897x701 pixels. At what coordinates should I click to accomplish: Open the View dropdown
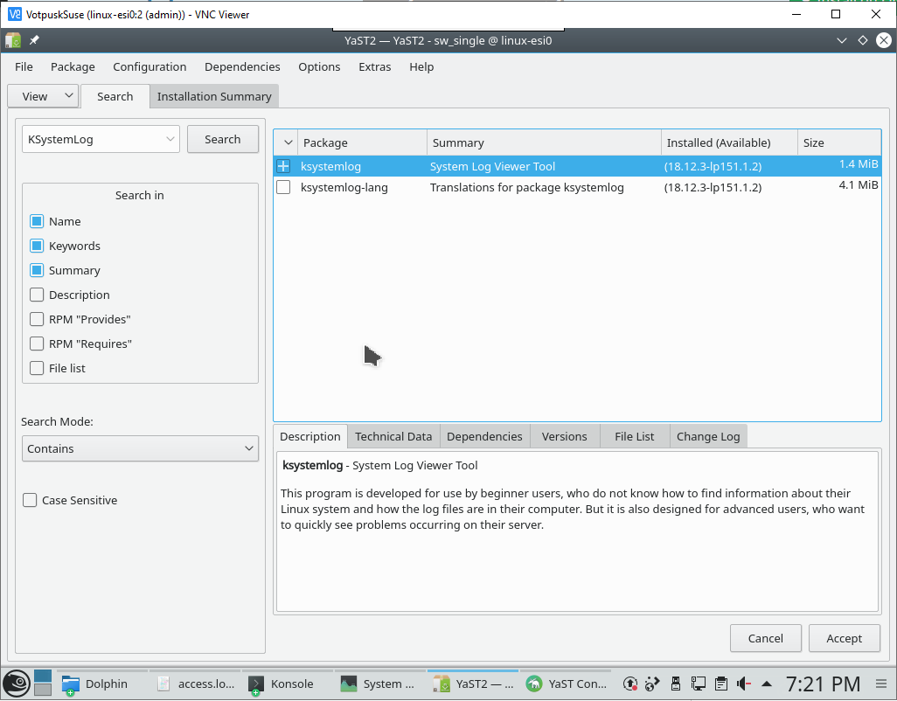point(43,96)
